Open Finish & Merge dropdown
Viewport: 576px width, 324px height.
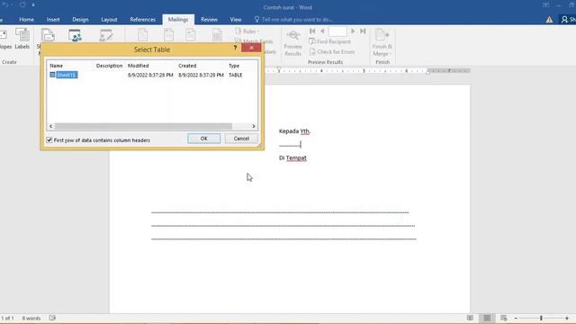pos(382,42)
